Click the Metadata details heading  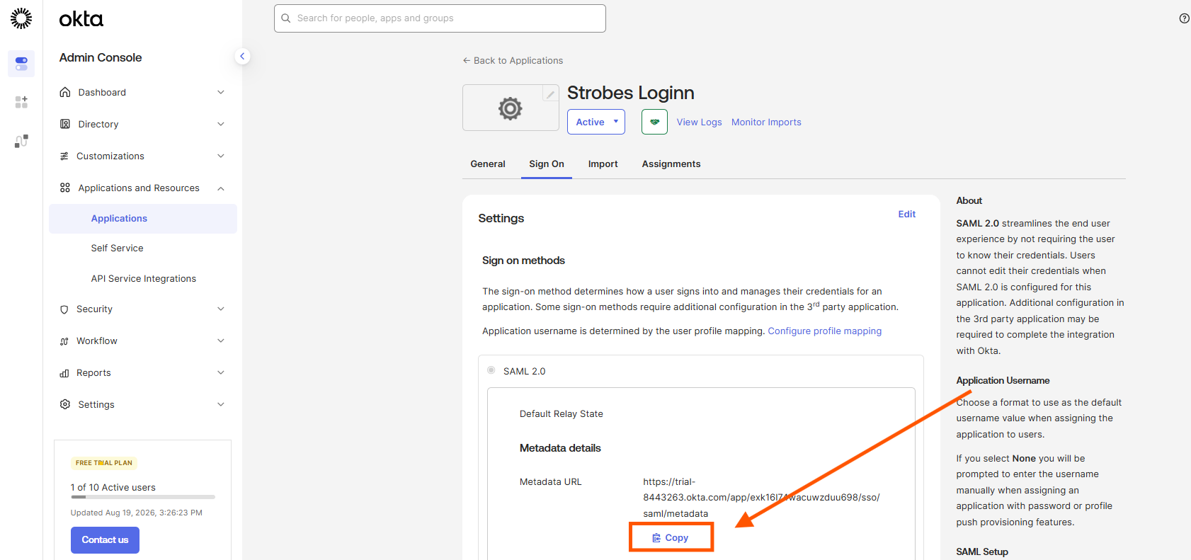[x=560, y=448]
